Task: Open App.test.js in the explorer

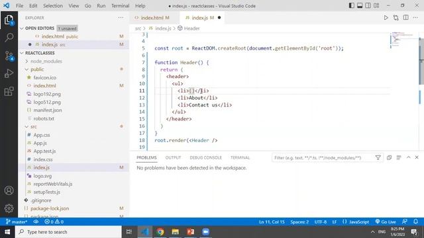Action: coord(44,151)
